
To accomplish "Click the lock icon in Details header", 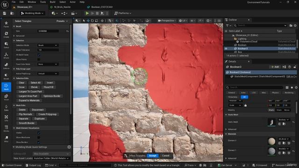I will [x=295, y=67].
